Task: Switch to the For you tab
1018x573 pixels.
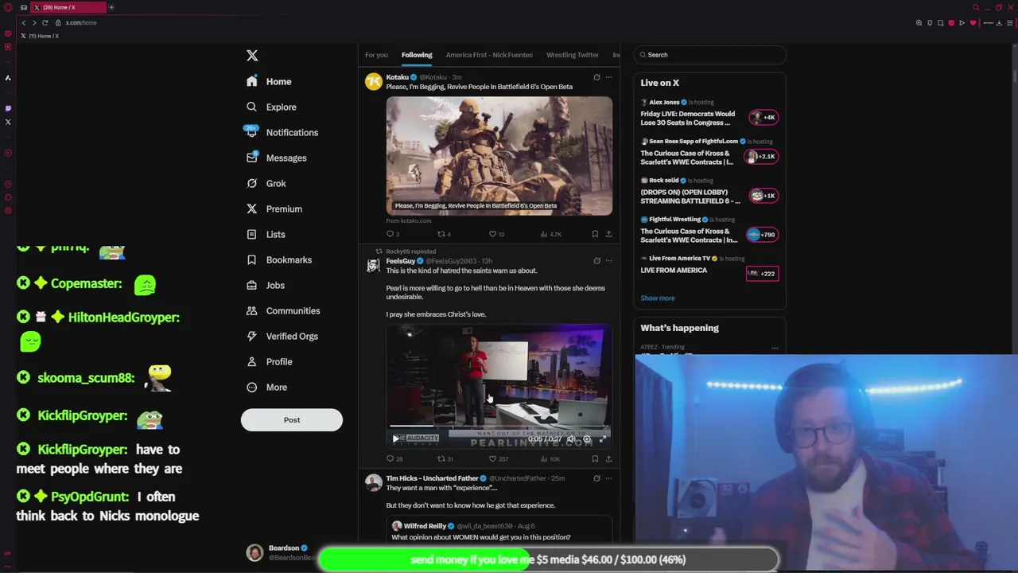Action: pyautogui.click(x=376, y=55)
